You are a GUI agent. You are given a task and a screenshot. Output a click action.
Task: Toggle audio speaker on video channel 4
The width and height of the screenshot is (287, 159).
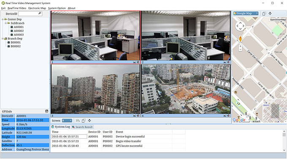228,116
